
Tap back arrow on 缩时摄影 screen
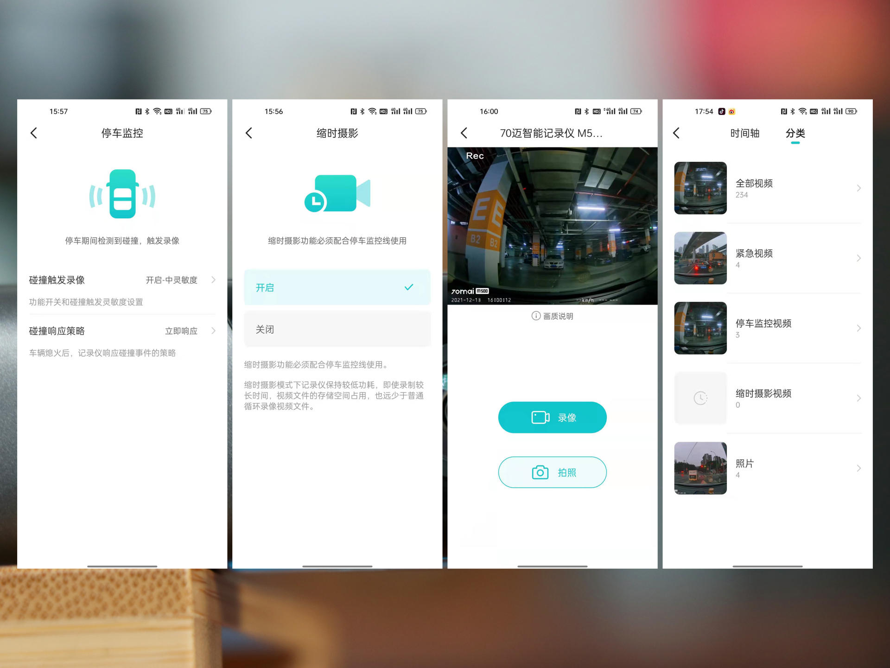249,133
